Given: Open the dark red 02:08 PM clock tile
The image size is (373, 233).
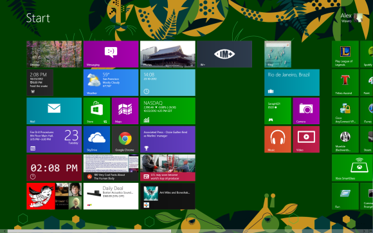Looking at the screenshot, I should pos(54,168).
